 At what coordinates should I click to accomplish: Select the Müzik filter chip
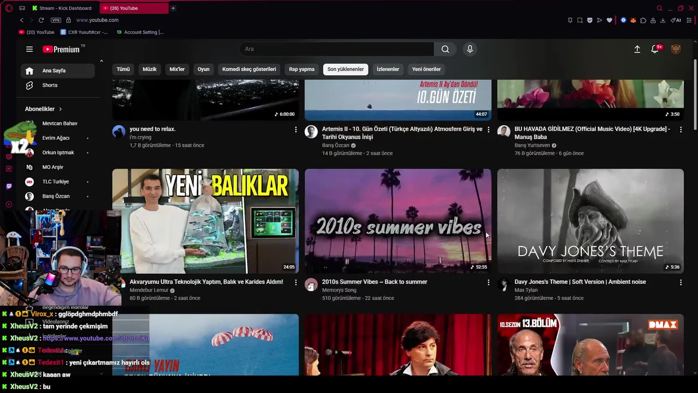tap(149, 69)
